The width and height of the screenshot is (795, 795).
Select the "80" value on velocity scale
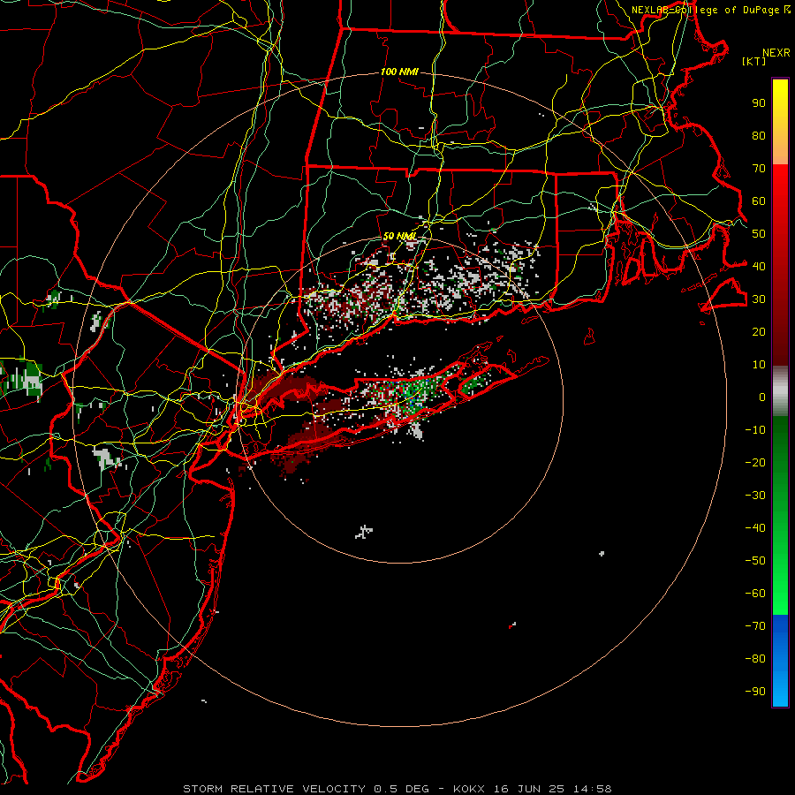tap(759, 136)
